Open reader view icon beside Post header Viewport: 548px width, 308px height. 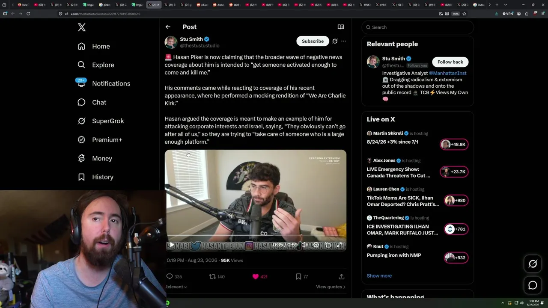[341, 27]
